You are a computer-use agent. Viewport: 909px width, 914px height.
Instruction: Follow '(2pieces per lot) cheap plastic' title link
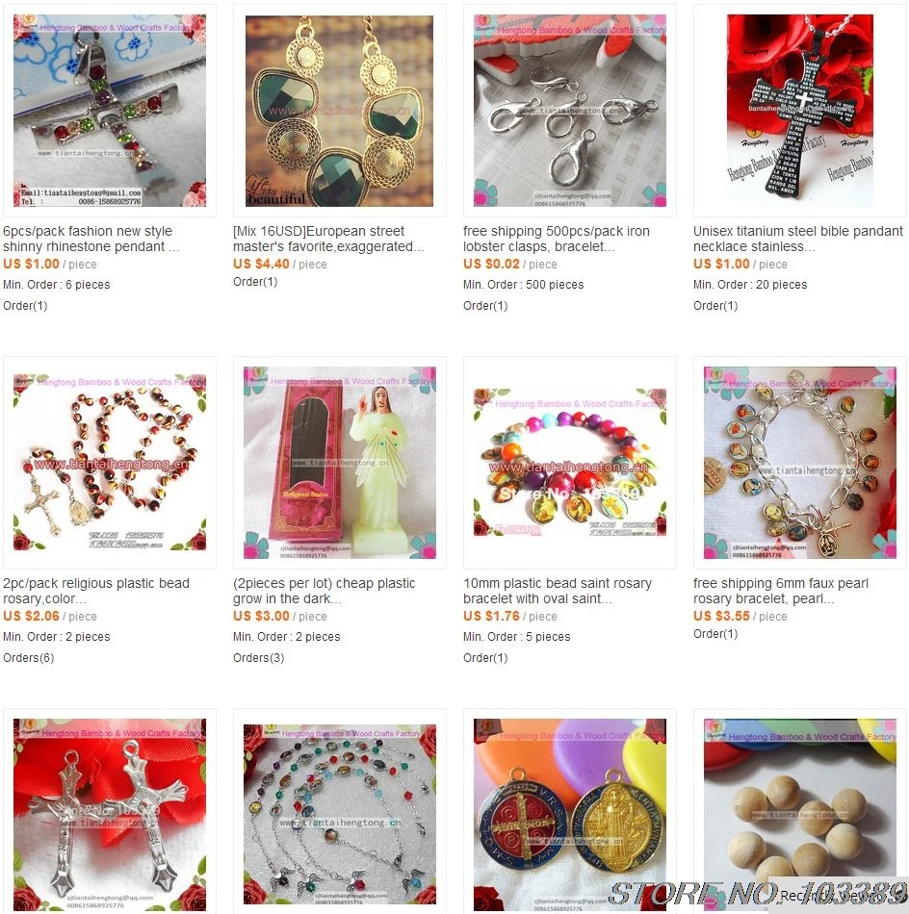[x=325, y=591]
